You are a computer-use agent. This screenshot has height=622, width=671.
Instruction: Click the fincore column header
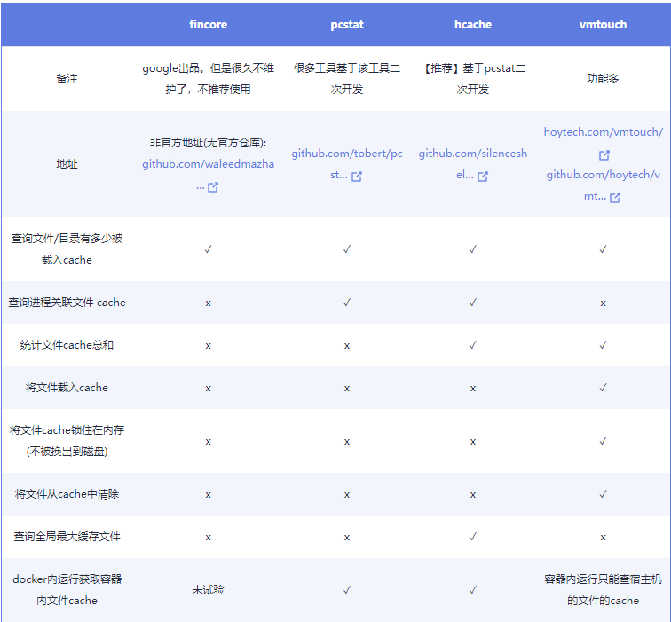pyautogui.click(x=208, y=24)
